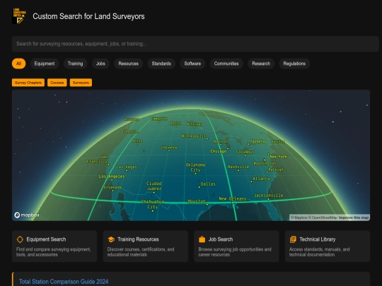Select the Resources filter pill

(x=128, y=64)
